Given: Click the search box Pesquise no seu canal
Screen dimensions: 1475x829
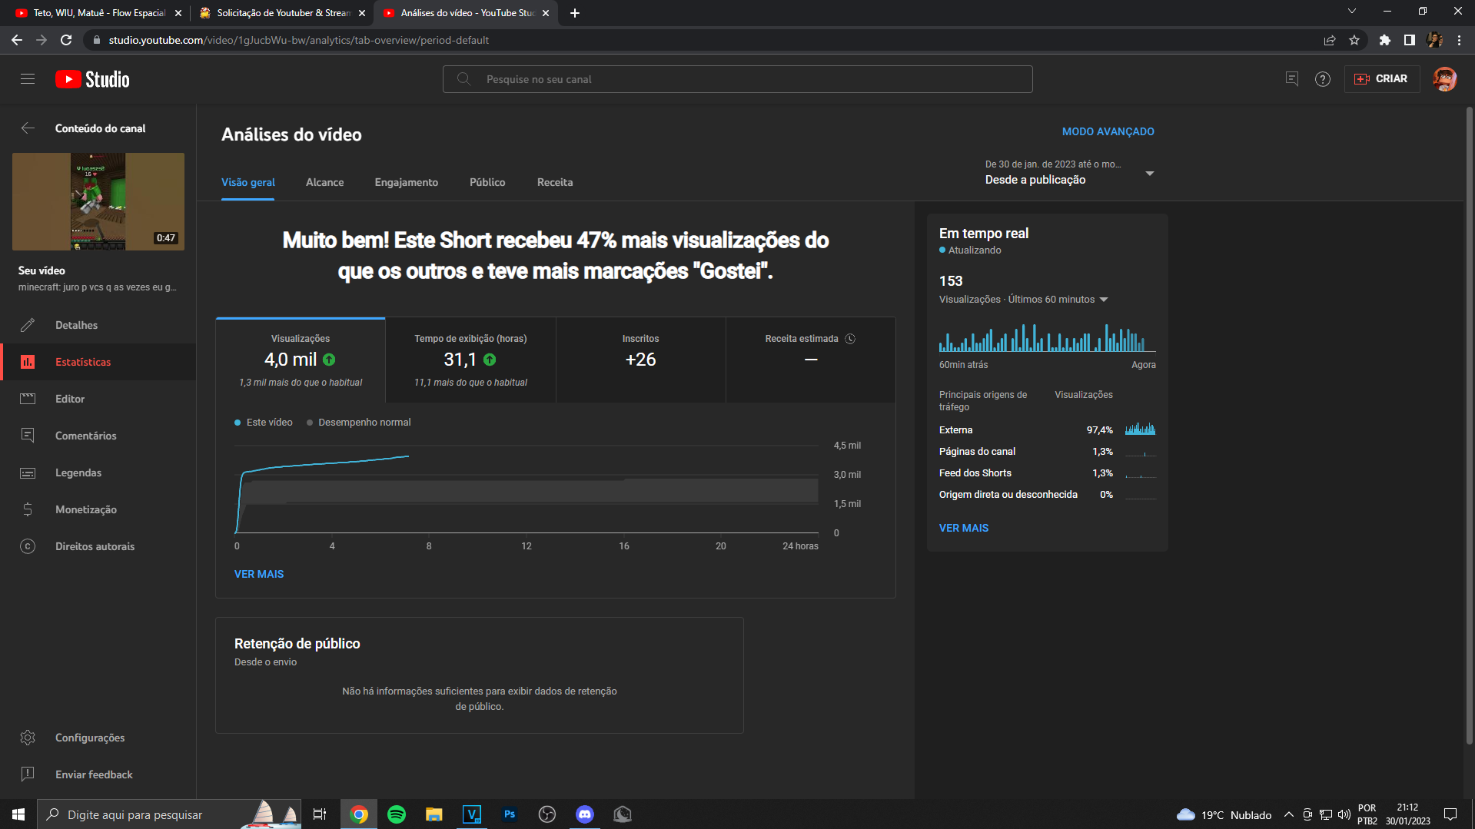Looking at the screenshot, I should pyautogui.click(x=737, y=79).
